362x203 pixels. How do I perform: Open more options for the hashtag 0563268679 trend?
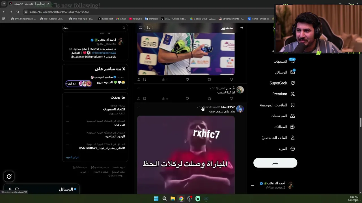point(67,145)
